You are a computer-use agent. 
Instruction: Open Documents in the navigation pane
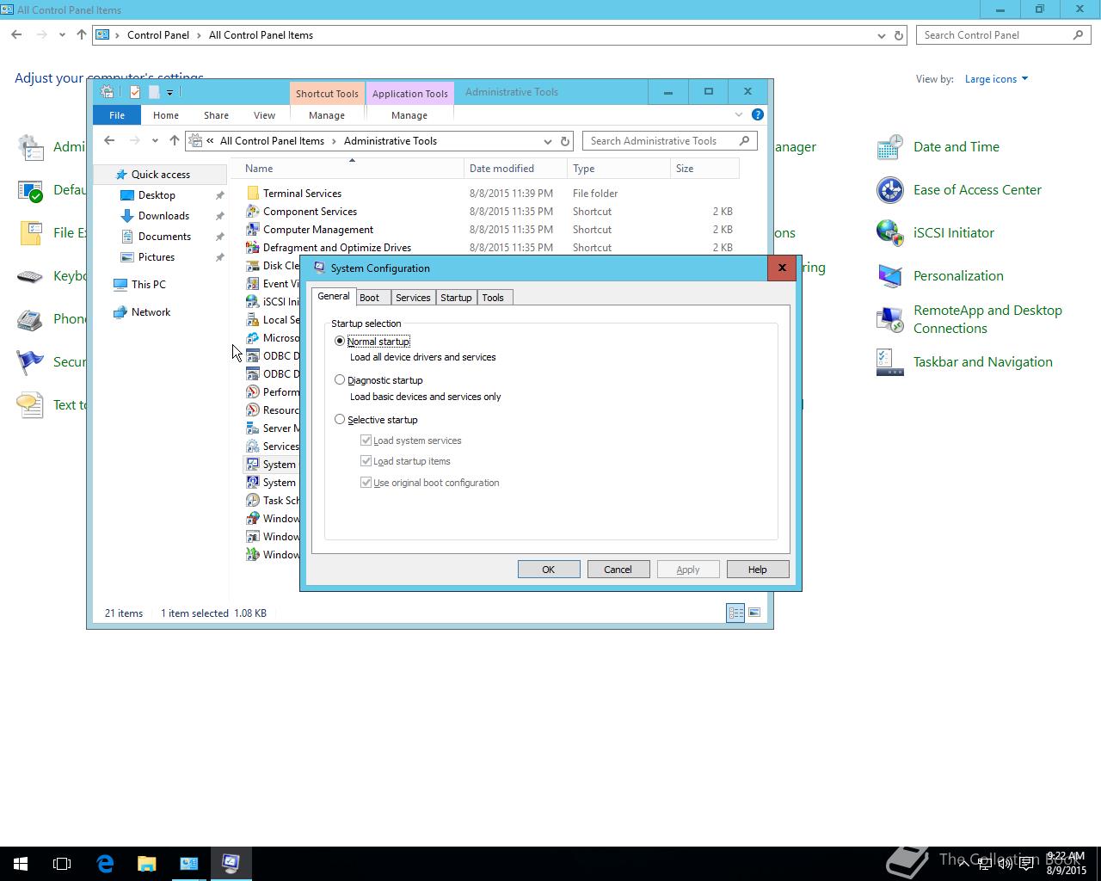tap(164, 237)
